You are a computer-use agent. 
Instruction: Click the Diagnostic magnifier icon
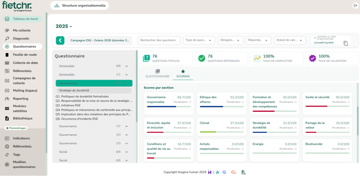(7, 38)
